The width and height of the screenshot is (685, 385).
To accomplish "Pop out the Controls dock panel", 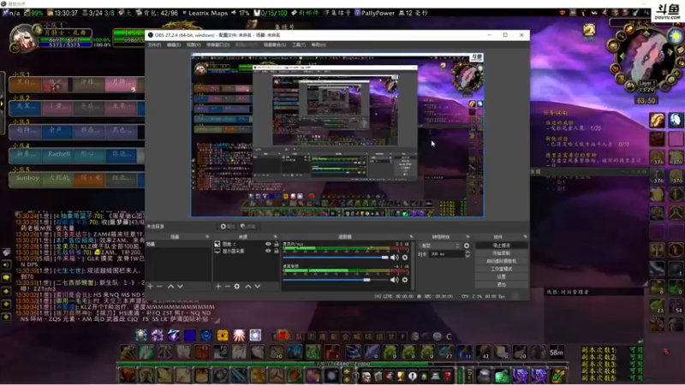I will pos(525,237).
